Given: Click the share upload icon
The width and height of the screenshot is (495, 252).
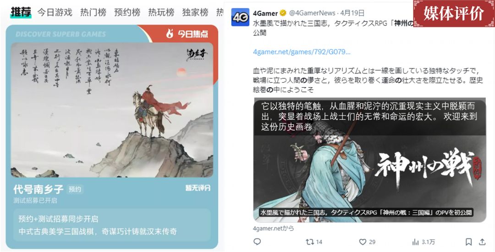Looking at the screenshot, I should (x=482, y=242).
